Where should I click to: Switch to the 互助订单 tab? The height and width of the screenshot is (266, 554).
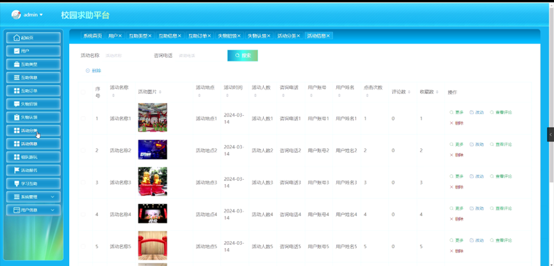[x=199, y=36]
